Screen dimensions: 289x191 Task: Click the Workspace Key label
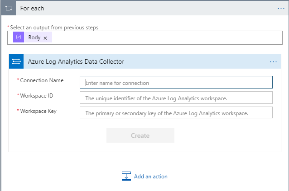point(38,111)
